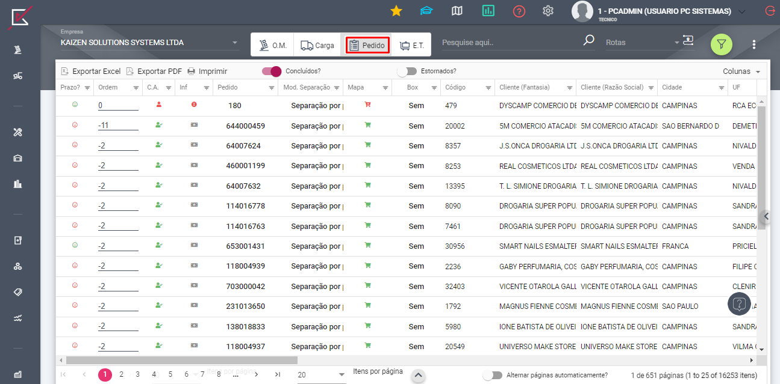Select pedido number 231013650 cell
780x384 pixels.
246,306
